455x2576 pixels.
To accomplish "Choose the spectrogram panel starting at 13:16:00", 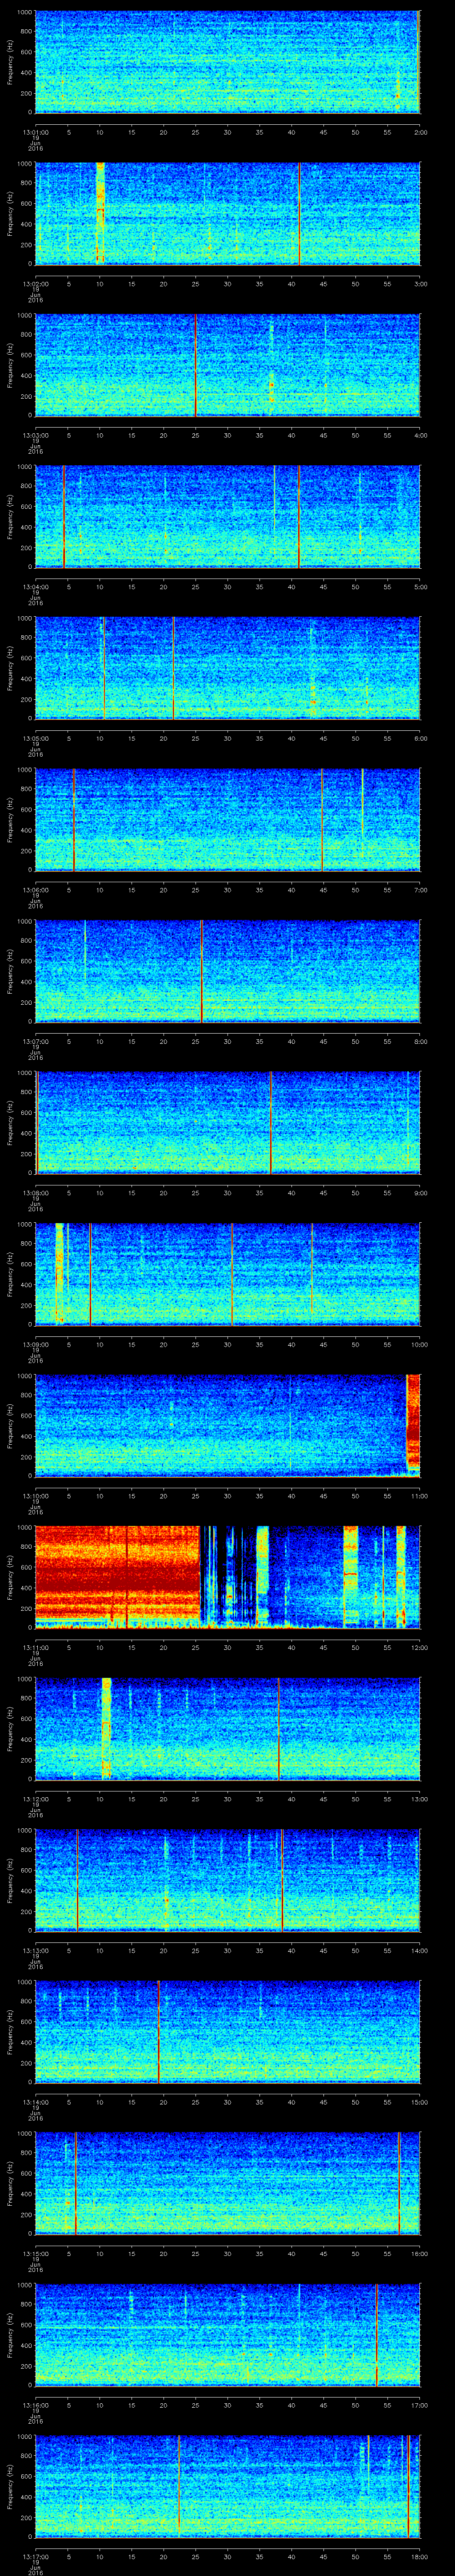I will click(x=228, y=2334).
